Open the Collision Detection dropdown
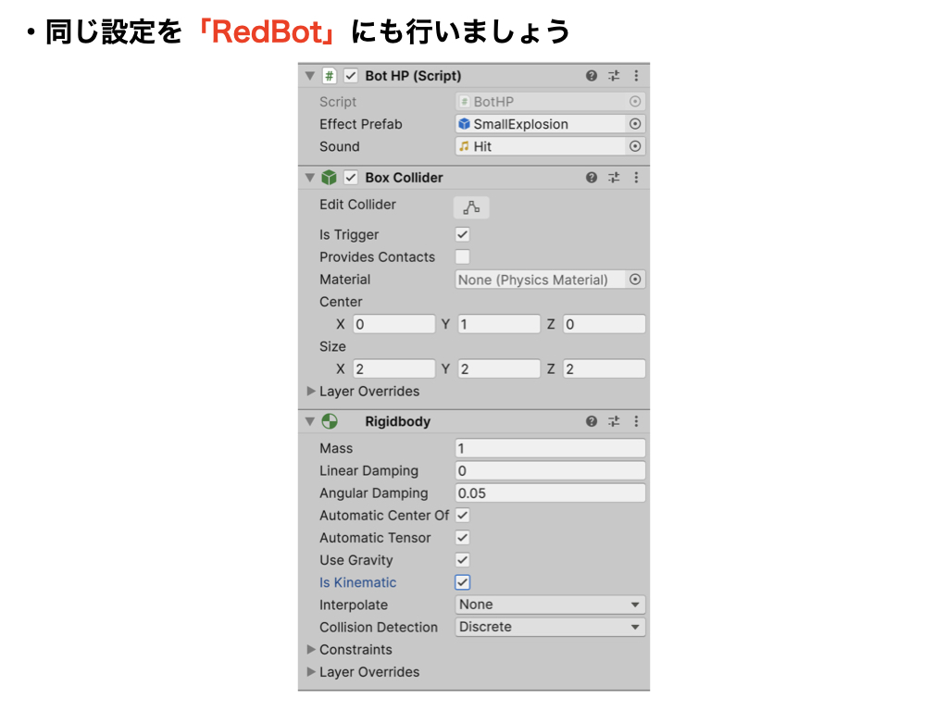Screen dimensions: 948x711 pyautogui.click(x=550, y=627)
